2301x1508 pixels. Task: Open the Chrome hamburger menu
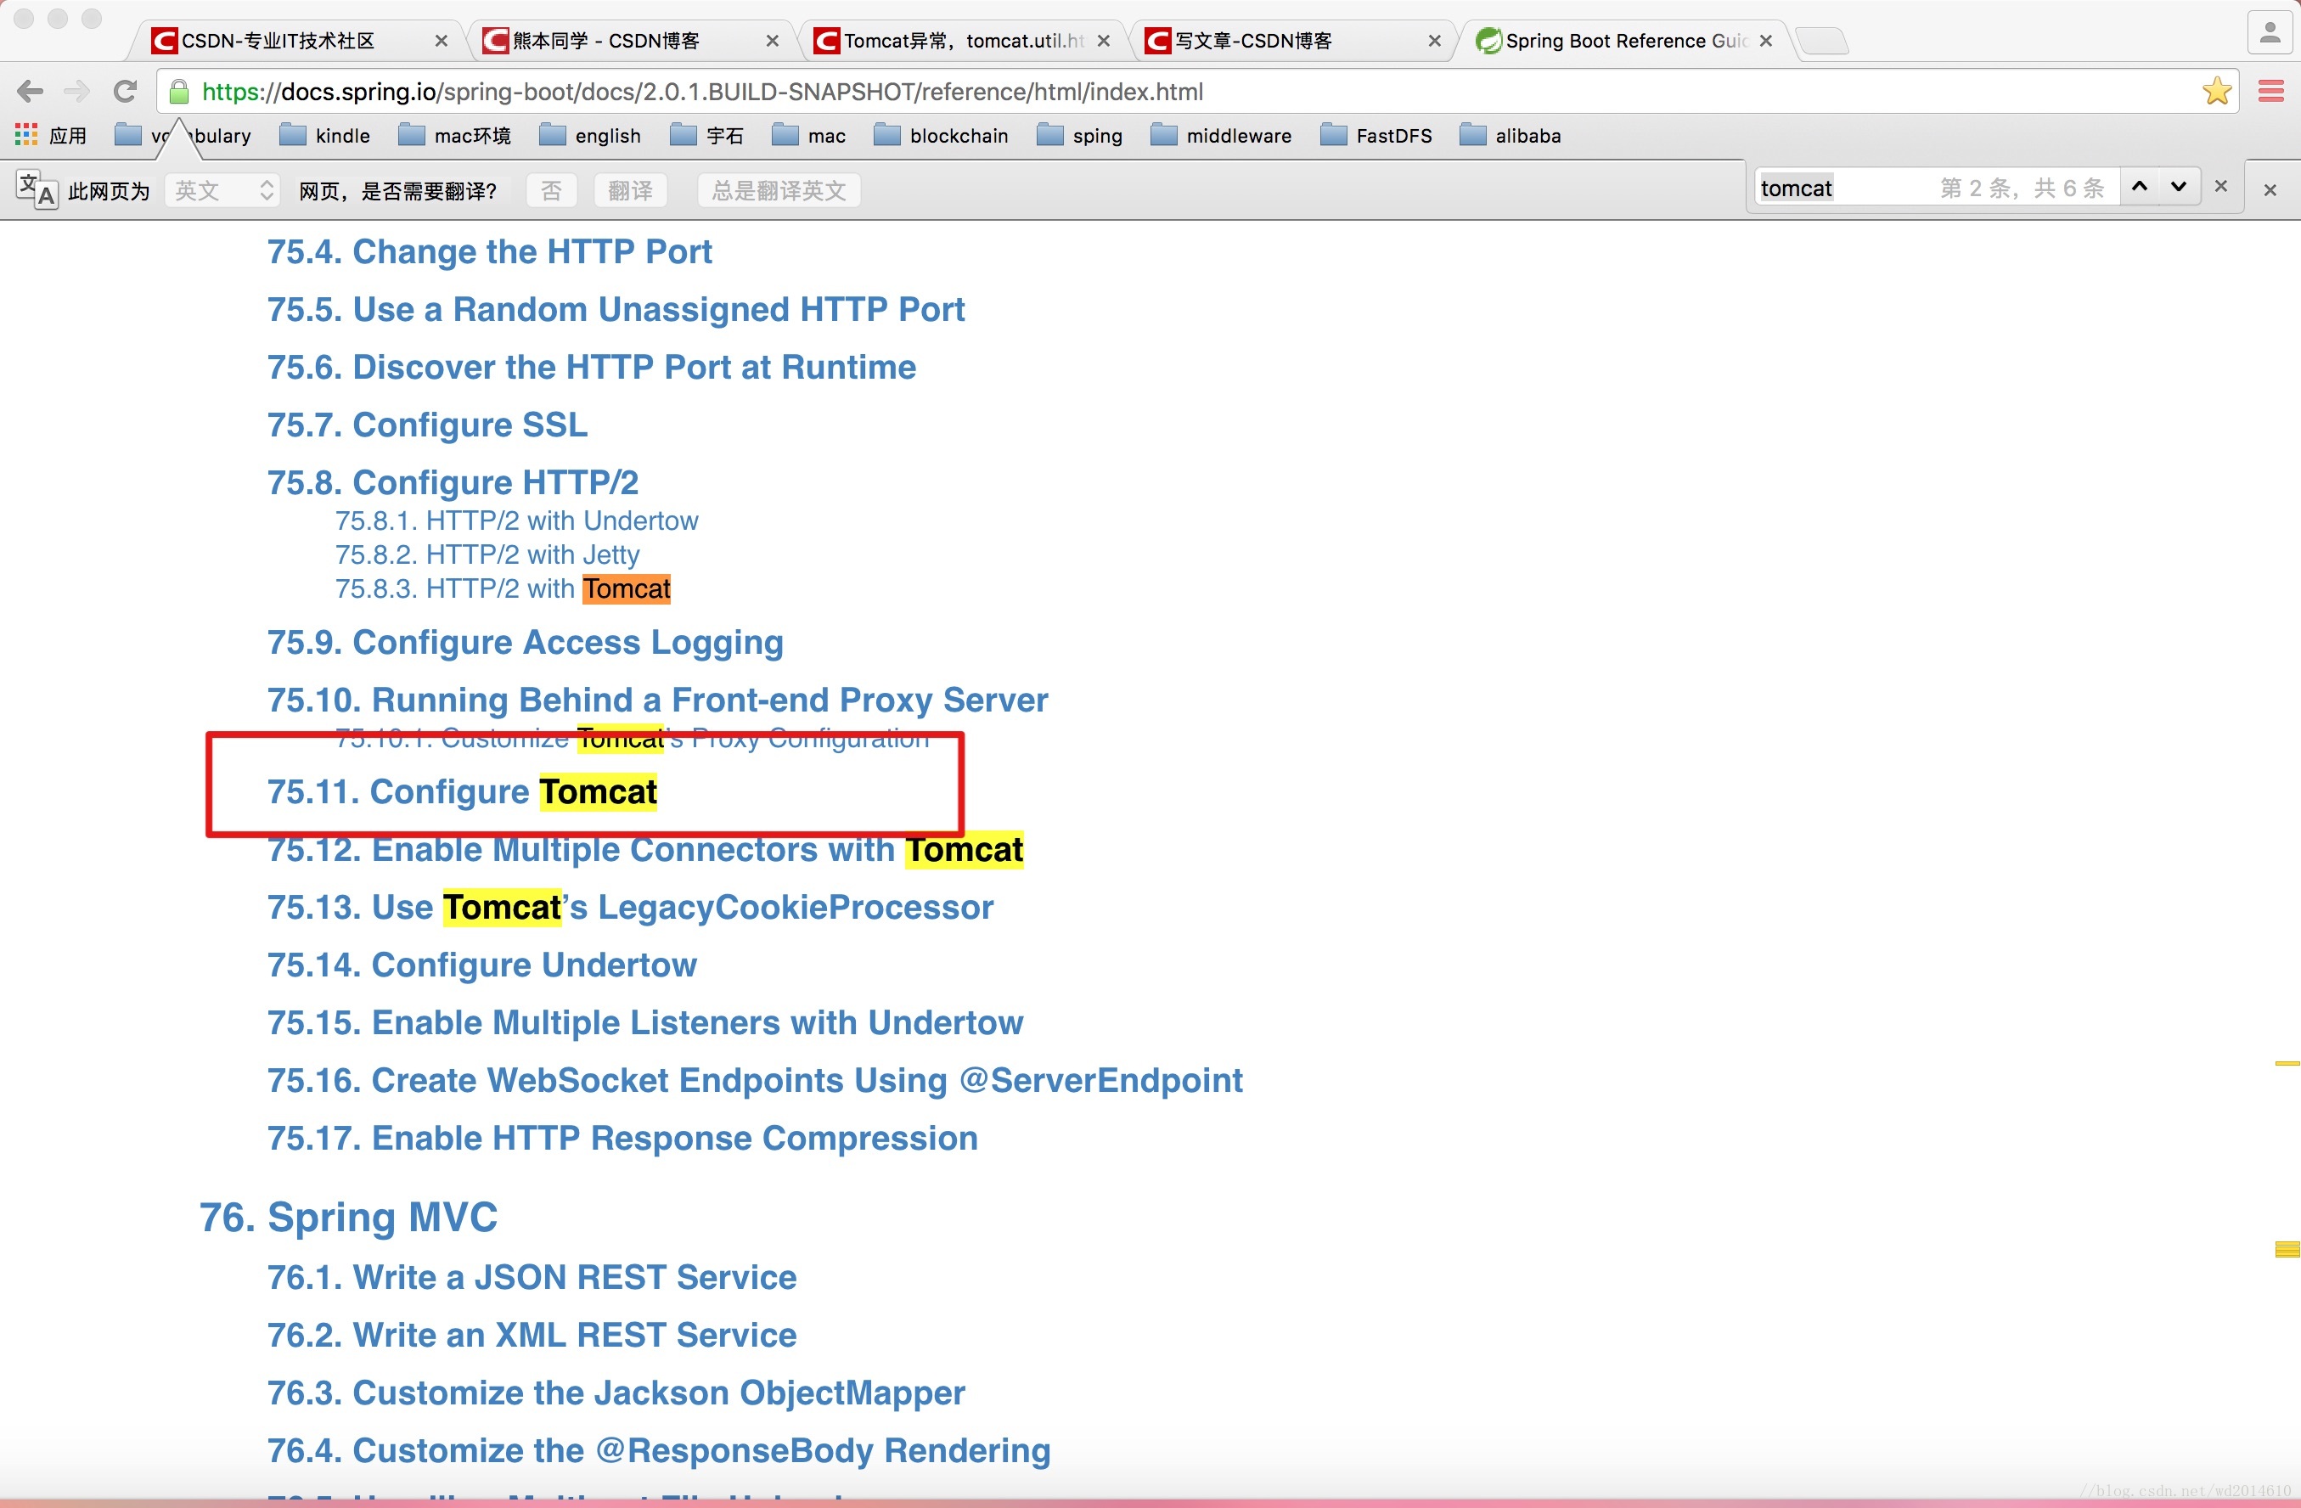(2270, 92)
